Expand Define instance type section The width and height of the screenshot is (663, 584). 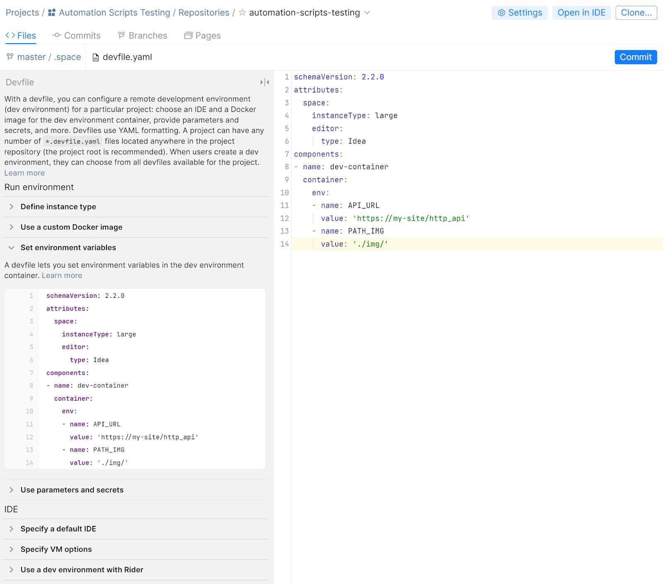[x=135, y=207]
